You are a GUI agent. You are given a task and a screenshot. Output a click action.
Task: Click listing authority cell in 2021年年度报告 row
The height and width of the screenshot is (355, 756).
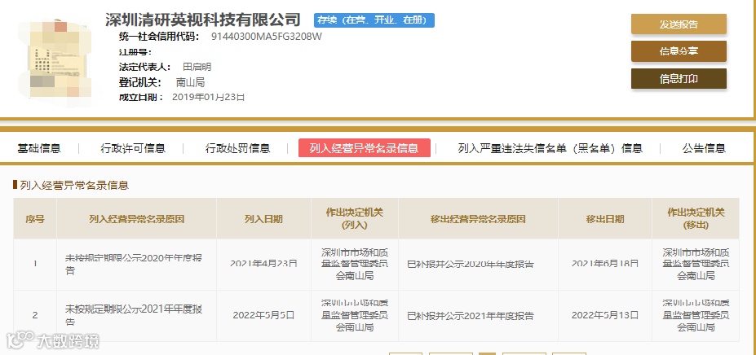point(355,315)
